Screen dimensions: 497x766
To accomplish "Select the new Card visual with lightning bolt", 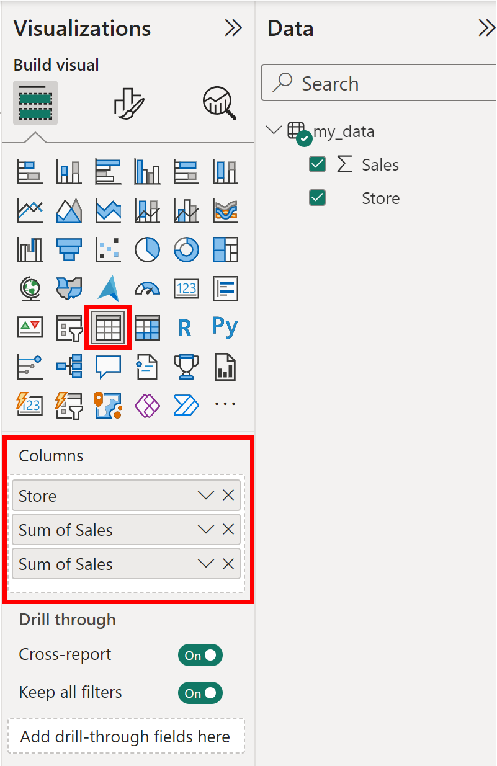I will 30,404.
